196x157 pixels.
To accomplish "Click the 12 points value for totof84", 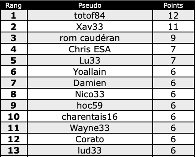I will [174, 16].
